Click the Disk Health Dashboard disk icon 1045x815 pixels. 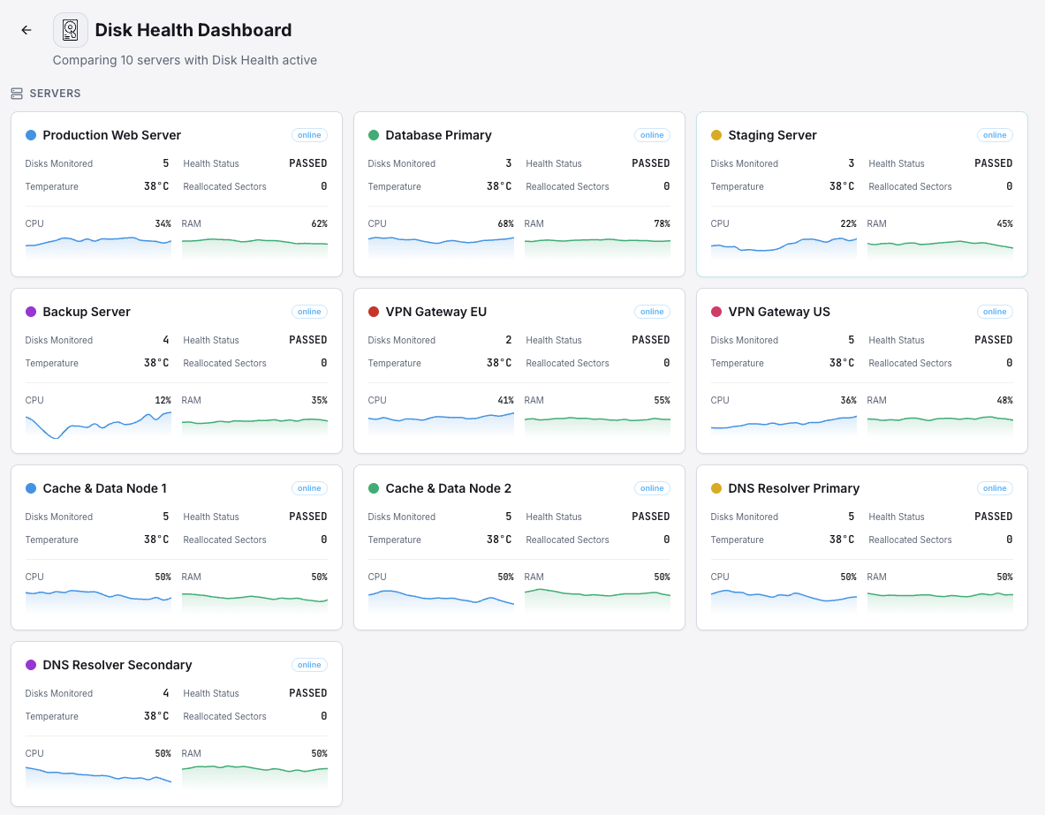pyautogui.click(x=70, y=29)
